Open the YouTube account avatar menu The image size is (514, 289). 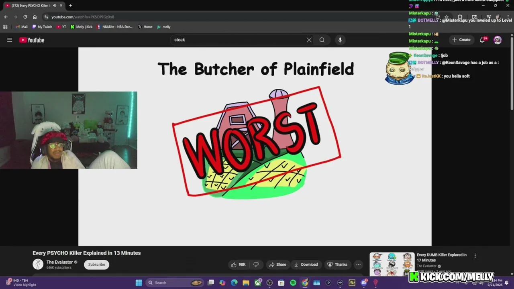498,40
